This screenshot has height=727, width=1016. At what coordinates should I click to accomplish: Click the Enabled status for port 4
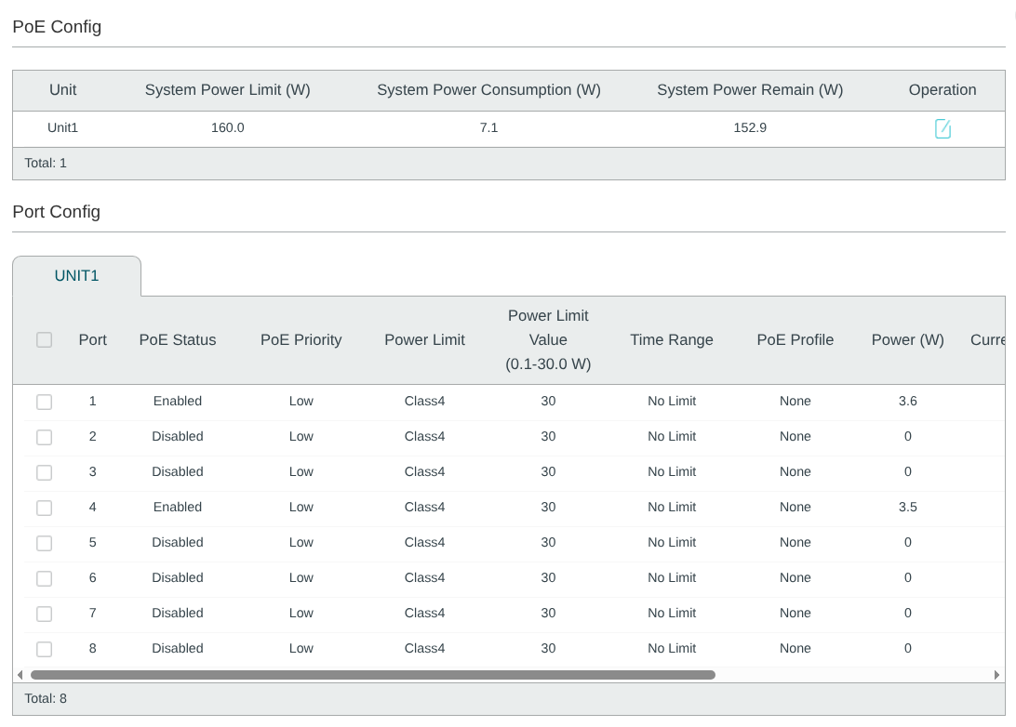(178, 507)
